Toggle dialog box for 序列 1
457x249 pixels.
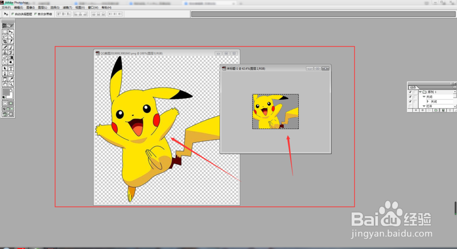[x=415, y=92]
